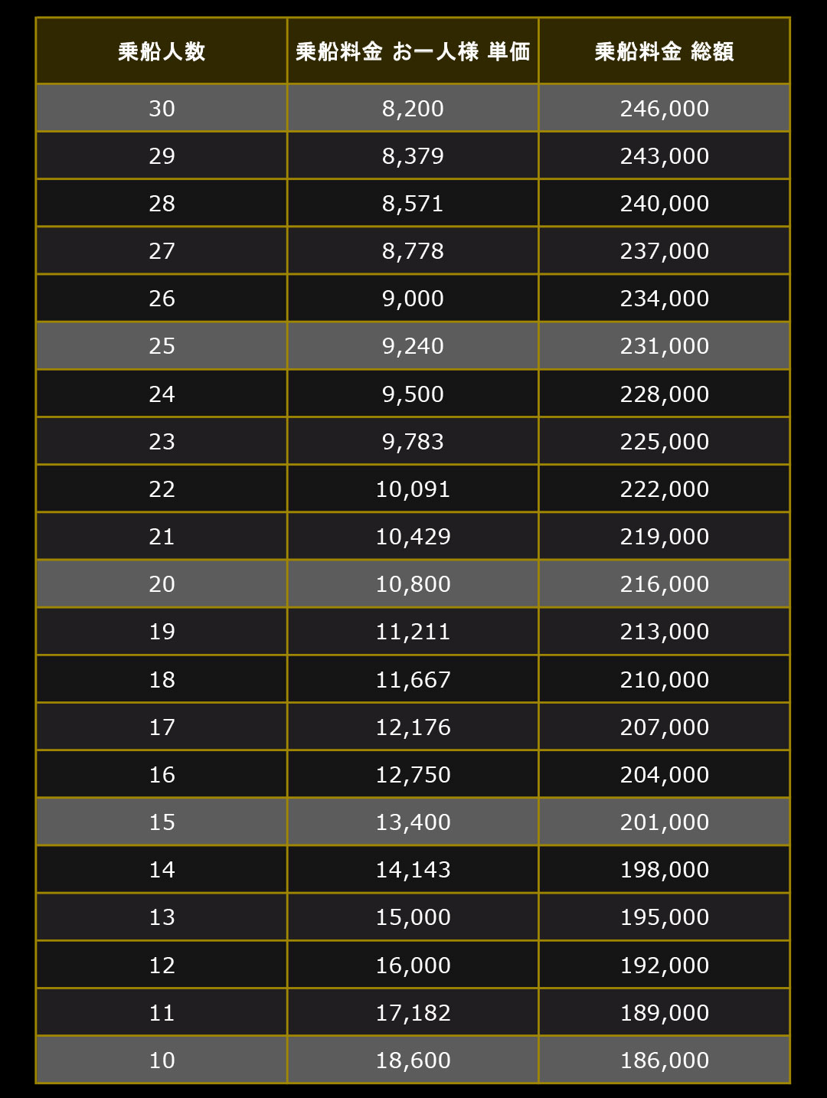
Task: Select the unit price cell 17,182
Action: pyautogui.click(x=413, y=1012)
